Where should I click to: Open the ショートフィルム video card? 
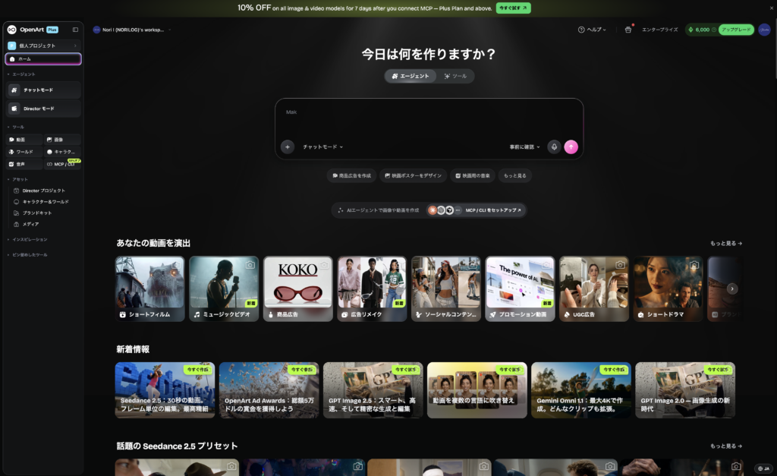(x=149, y=288)
